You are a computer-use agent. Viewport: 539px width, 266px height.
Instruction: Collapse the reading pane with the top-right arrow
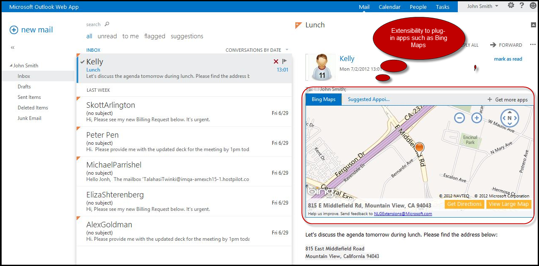coord(534,25)
